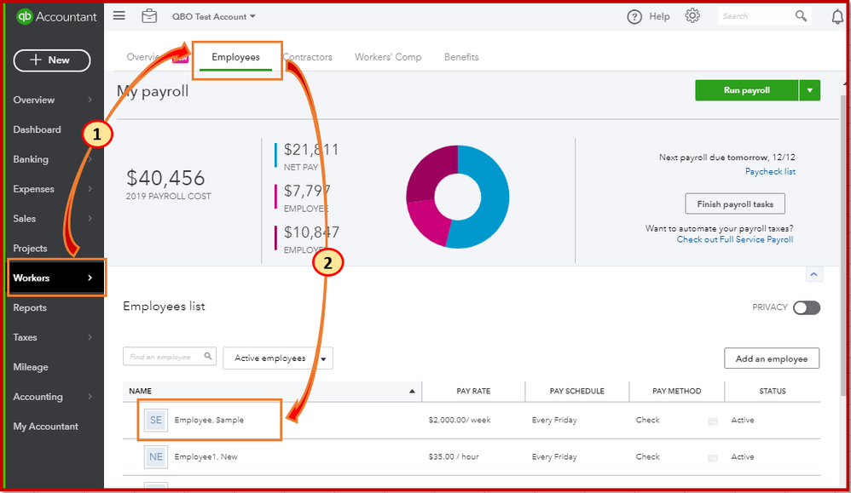Switch to the Benefits tab
Screen dimensions: 851x493
point(461,57)
